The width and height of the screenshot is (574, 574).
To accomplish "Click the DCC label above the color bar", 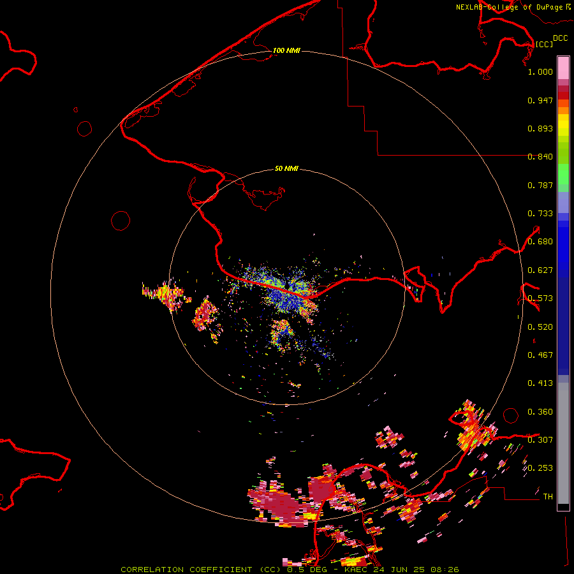I will (x=560, y=38).
